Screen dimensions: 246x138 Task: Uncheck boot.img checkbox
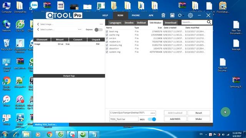[107, 31]
